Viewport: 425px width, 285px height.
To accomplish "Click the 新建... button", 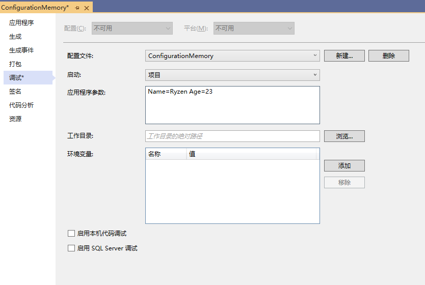I will pyautogui.click(x=344, y=56).
